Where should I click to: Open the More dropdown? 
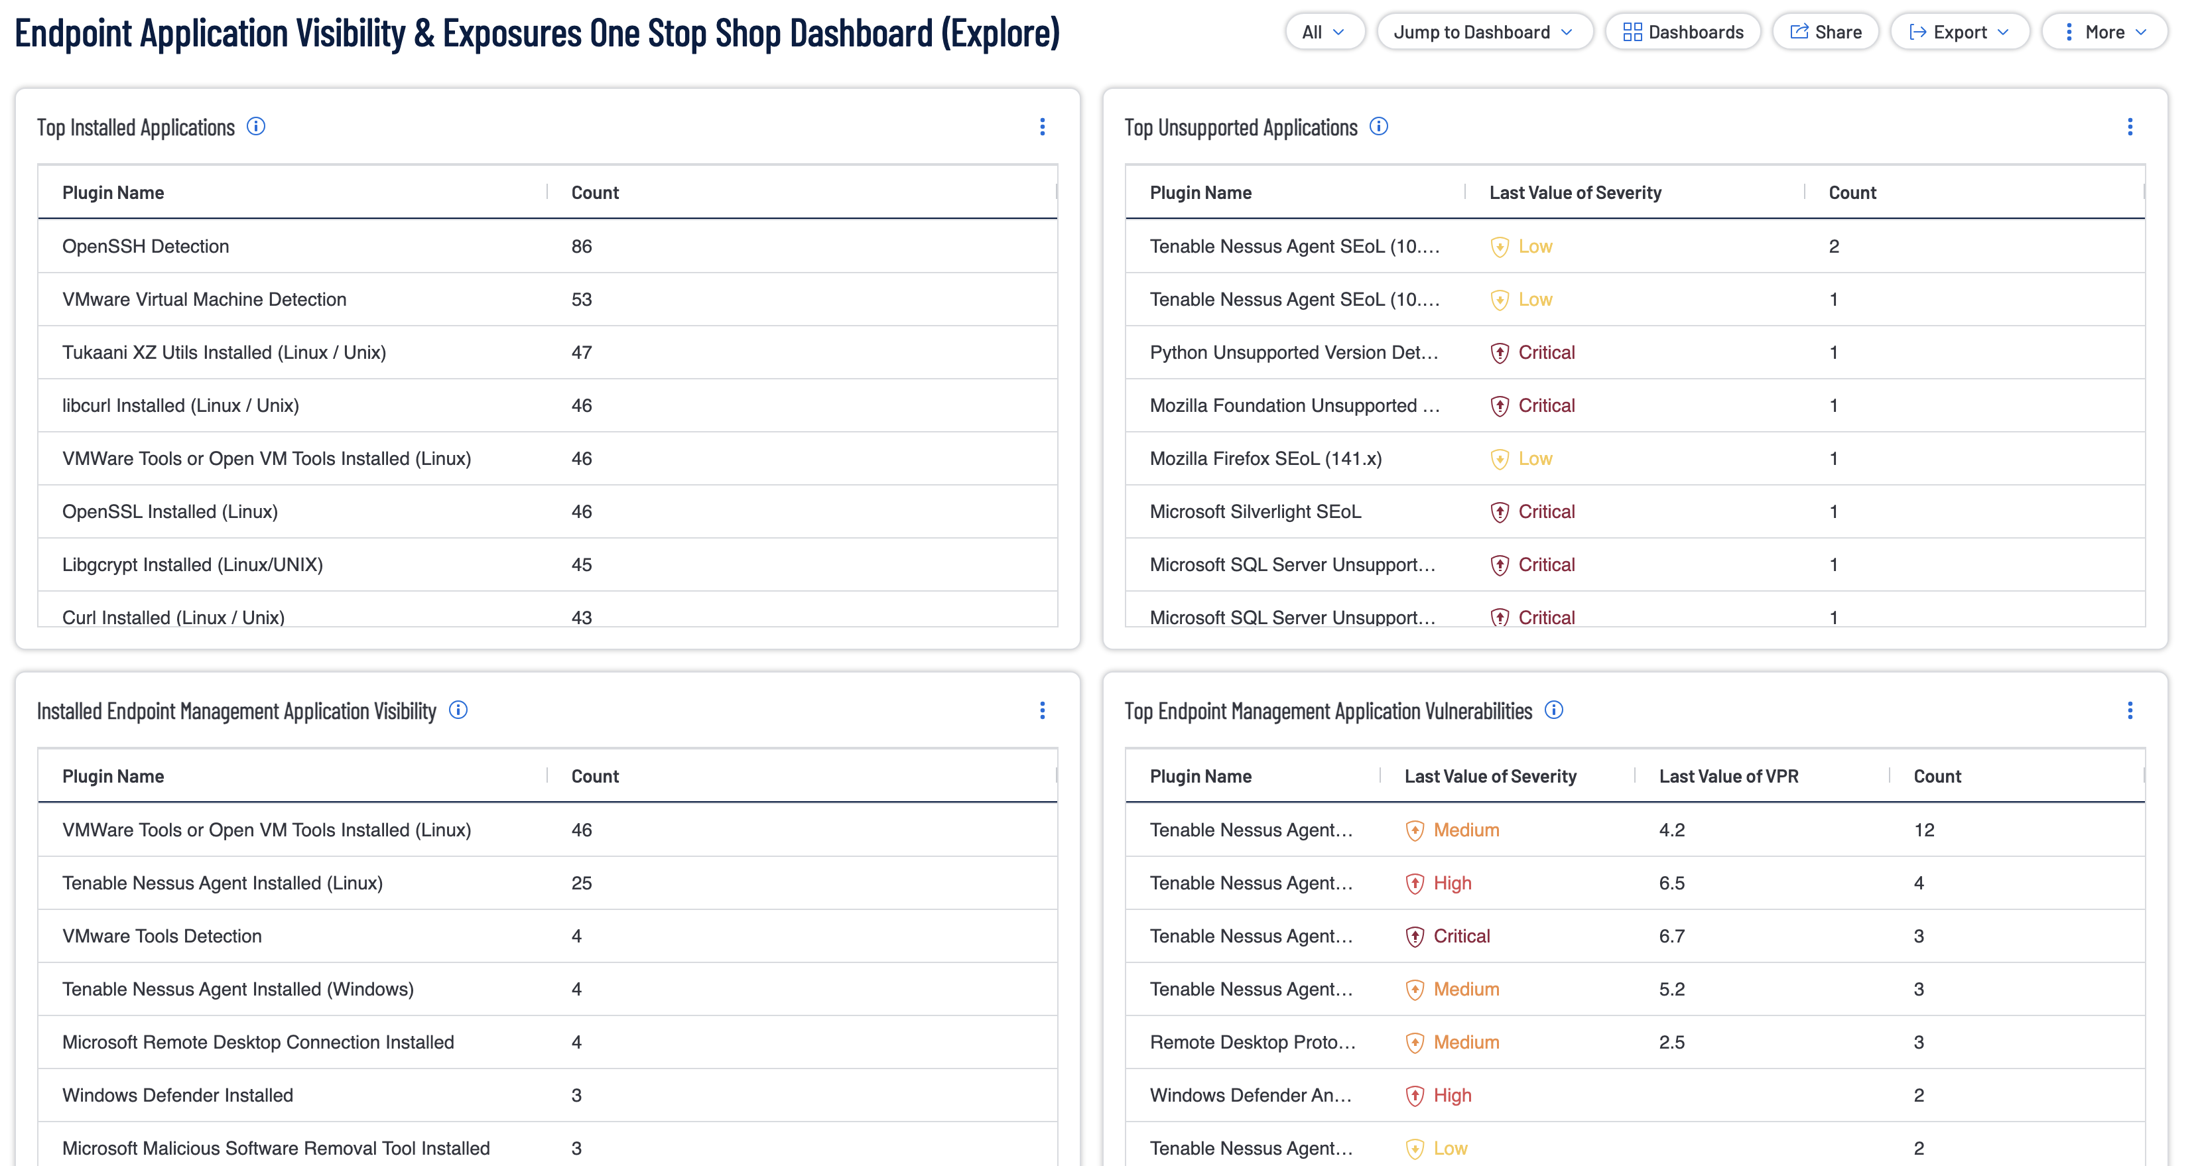click(2104, 32)
